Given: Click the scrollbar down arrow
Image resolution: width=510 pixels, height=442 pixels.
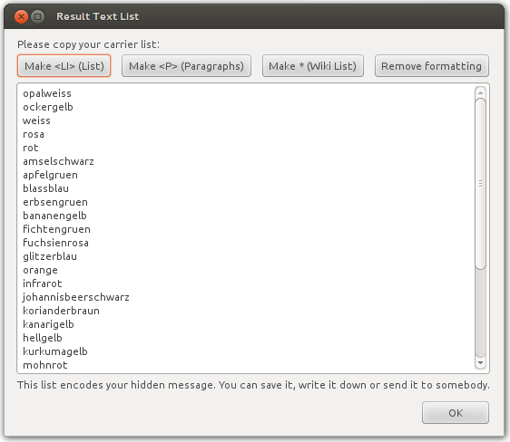Looking at the screenshot, I should coord(480,363).
